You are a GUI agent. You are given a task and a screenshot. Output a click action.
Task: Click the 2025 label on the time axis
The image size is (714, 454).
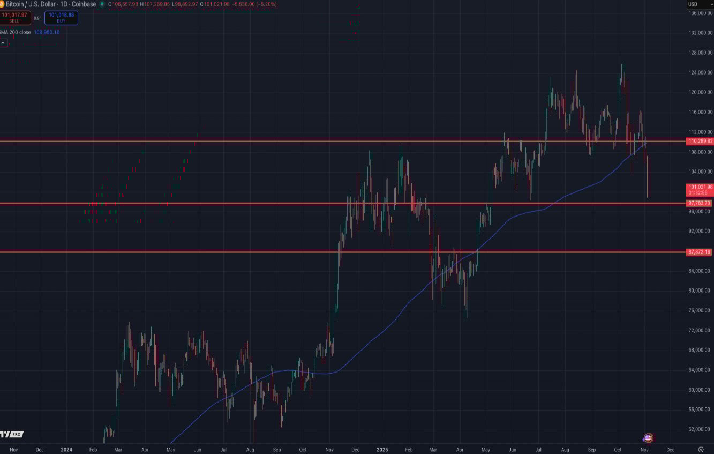tap(381, 449)
